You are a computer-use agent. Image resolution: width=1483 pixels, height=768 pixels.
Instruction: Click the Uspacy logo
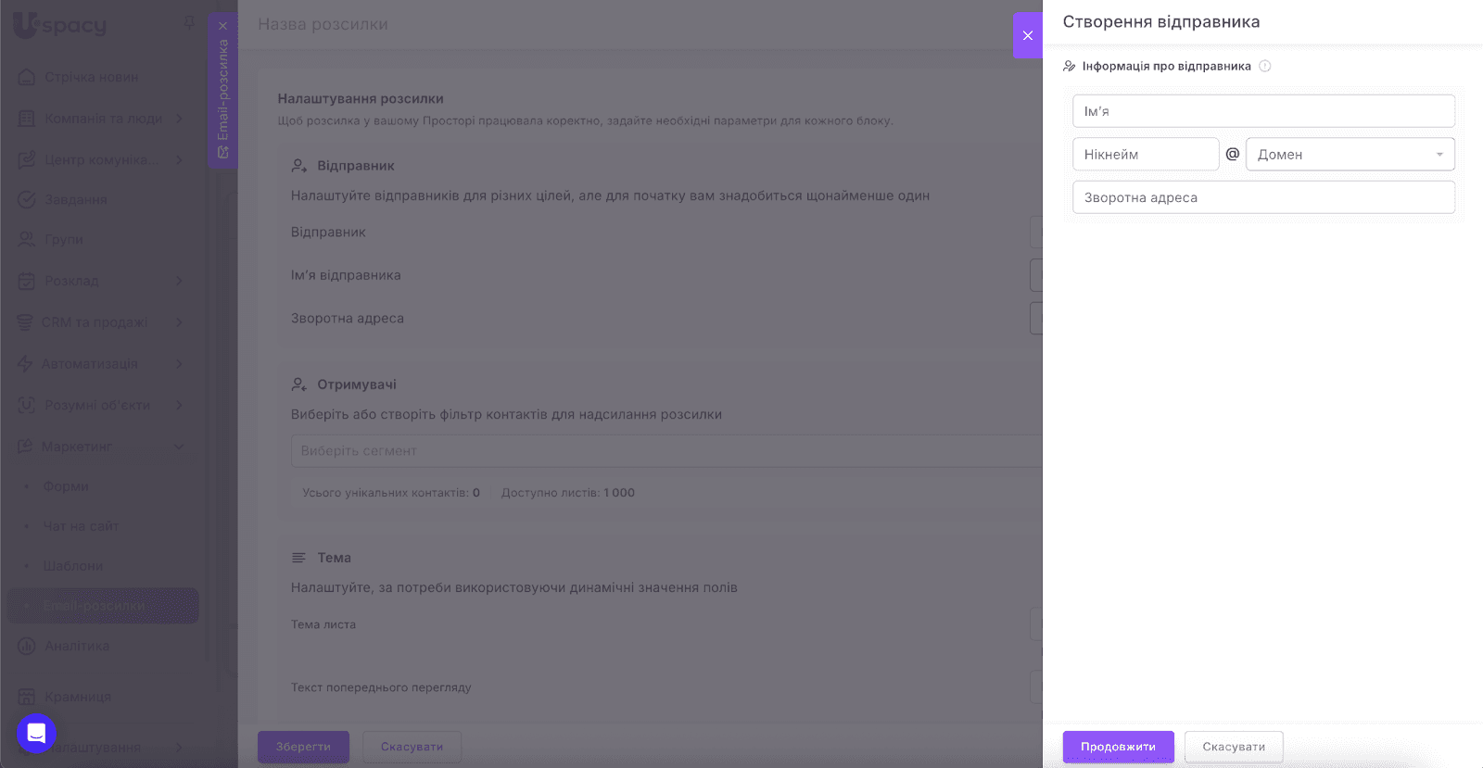[60, 25]
